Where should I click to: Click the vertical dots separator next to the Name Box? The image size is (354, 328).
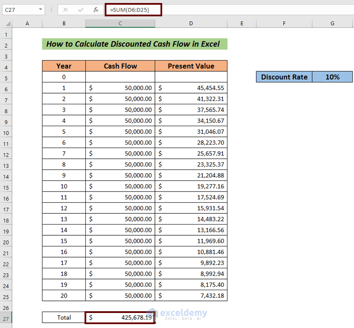point(51,9)
